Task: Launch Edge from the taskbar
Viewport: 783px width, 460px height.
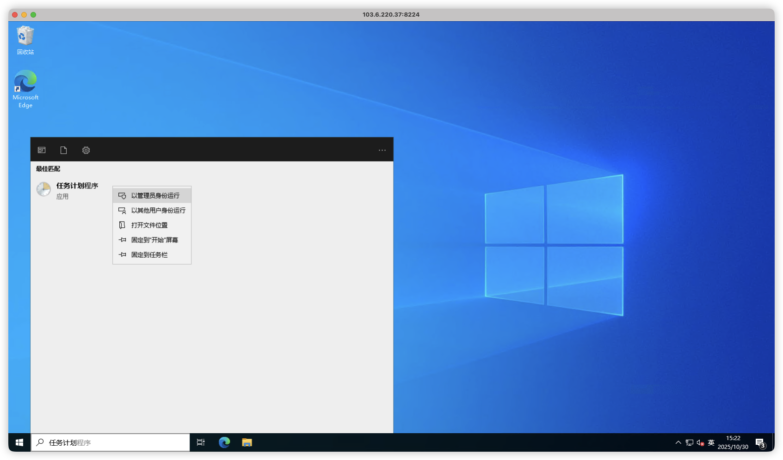Action: pos(224,442)
